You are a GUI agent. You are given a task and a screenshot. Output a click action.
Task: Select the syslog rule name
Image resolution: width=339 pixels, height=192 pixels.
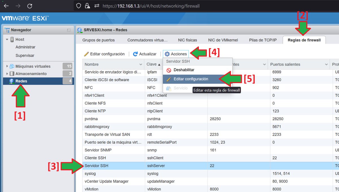[90, 173]
